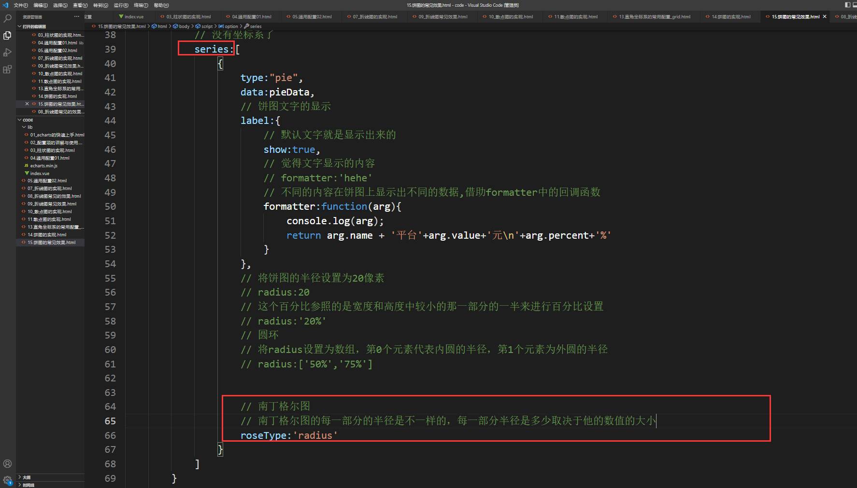Click script breadcrumb segment
857x488 pixels.
click(x=204, y=27)
